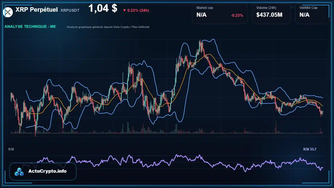Click the Vol/Mkt Cap N/A value
334x188 pixels.
(304, 15)
